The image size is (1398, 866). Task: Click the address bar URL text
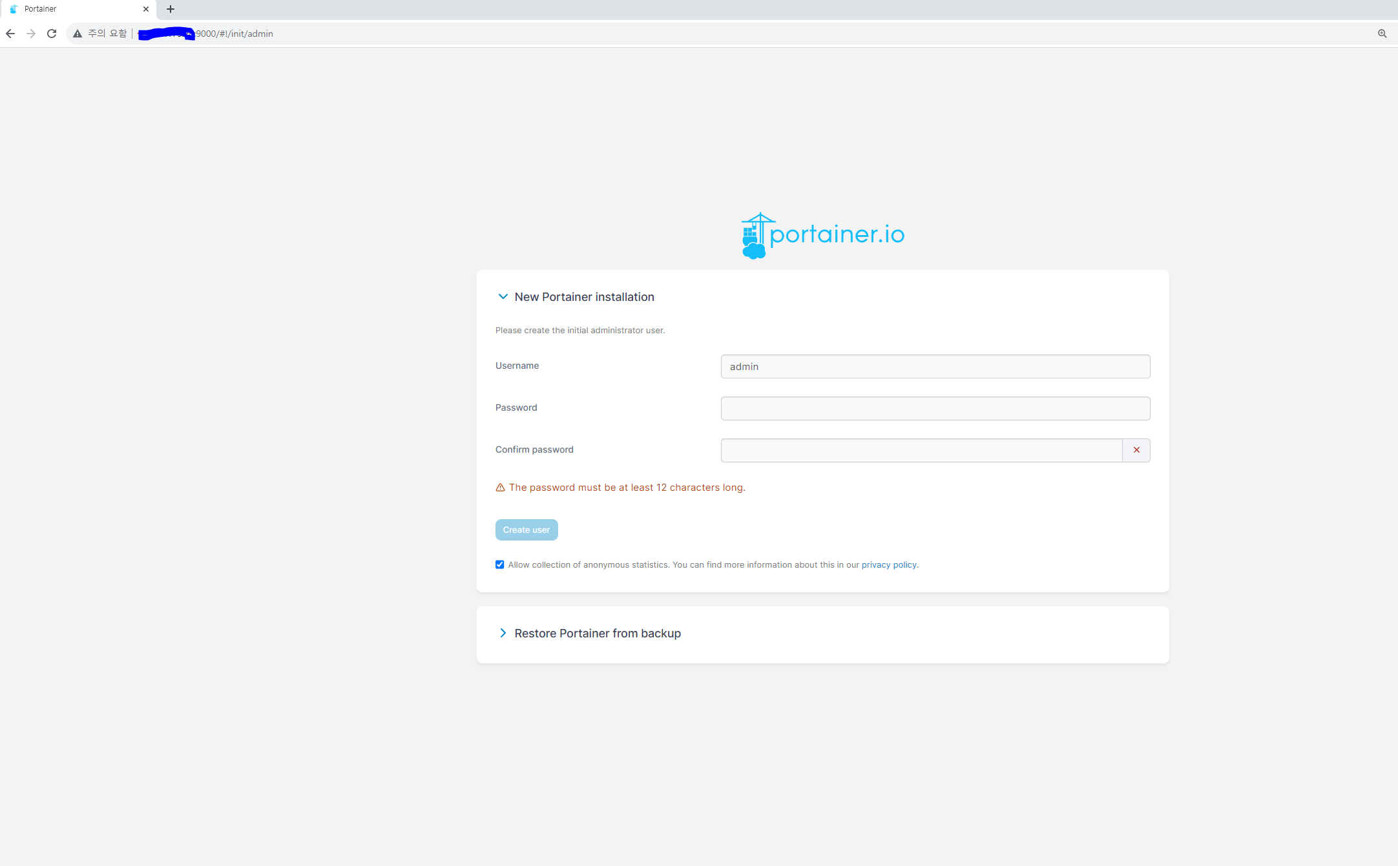click(x=234, y=34)
